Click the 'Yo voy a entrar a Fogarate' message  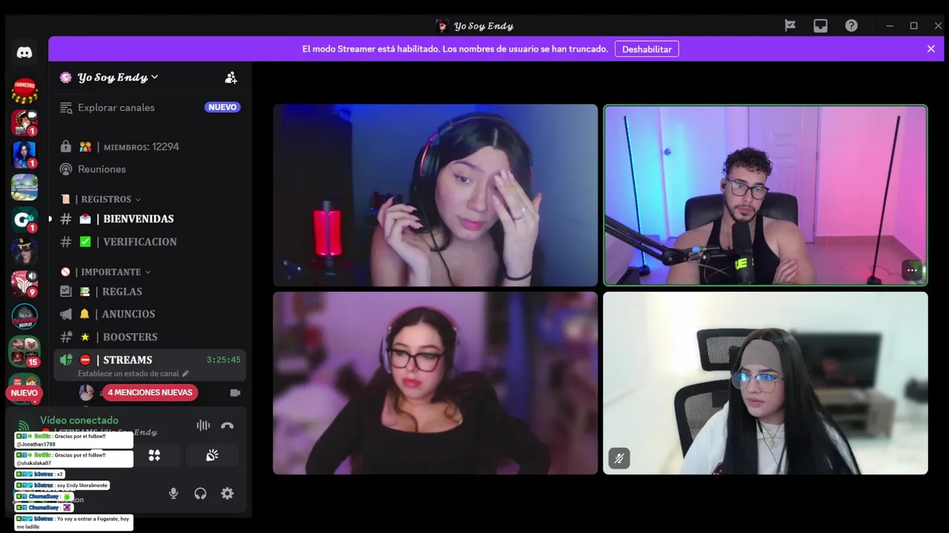coord(74,523)
